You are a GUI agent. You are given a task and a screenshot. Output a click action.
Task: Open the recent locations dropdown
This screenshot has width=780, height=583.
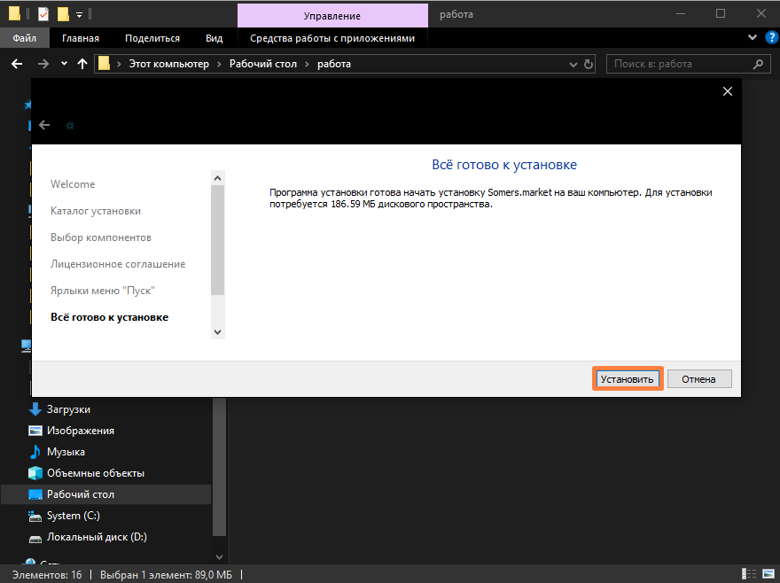[64, 64]
